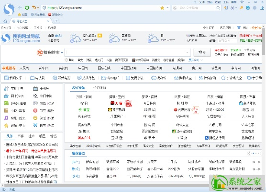This screenshot has height=192, width=266.
Task: Open downloads with the download arrow icon
Action: tap(262, 8)
